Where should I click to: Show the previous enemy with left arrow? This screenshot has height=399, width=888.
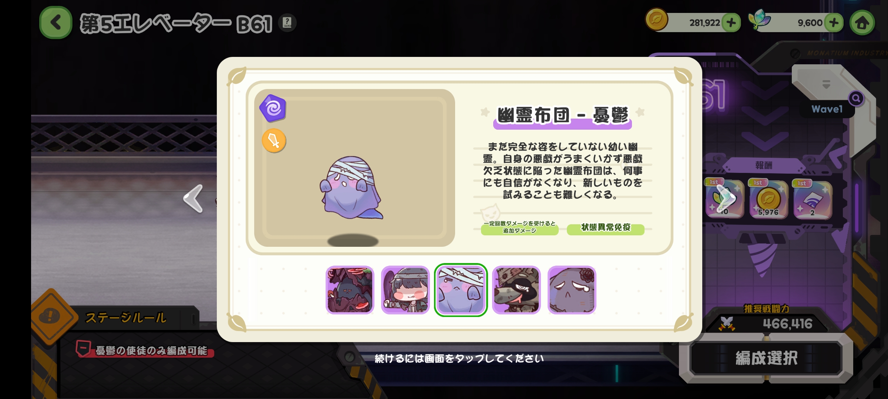[194, 199]
